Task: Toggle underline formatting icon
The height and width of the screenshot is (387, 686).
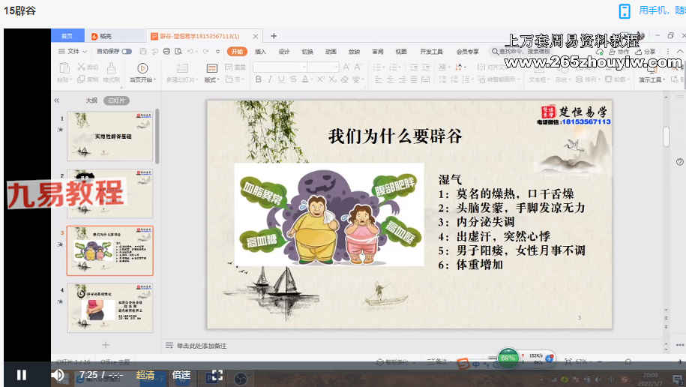Action: [281, 79]
